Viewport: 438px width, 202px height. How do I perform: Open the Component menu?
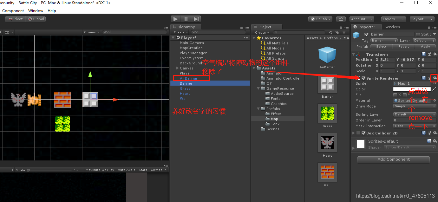point(13,10)
